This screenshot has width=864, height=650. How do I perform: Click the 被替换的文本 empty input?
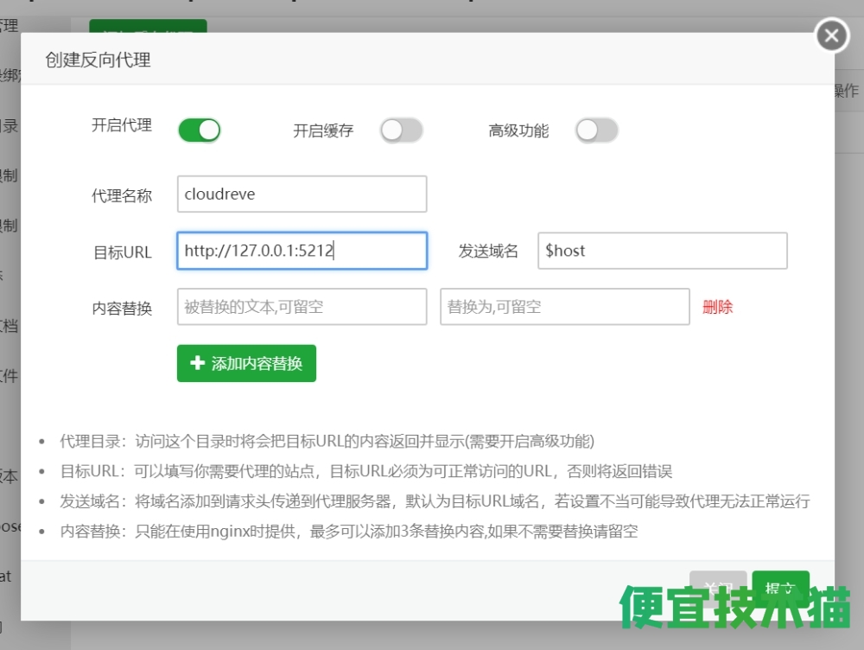tap(302, 307)
